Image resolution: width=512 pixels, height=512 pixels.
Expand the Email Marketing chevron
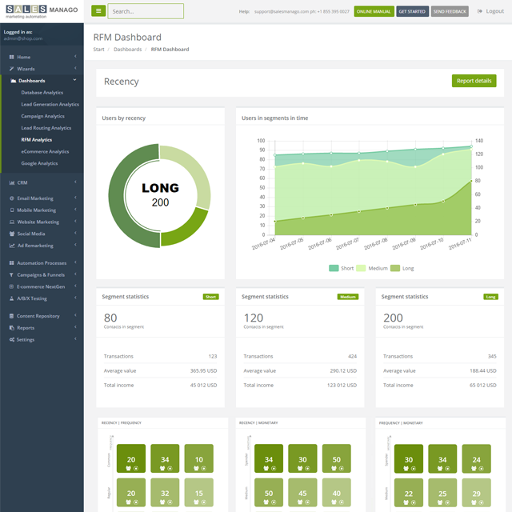pyautogui.click(x=75, y=198)
